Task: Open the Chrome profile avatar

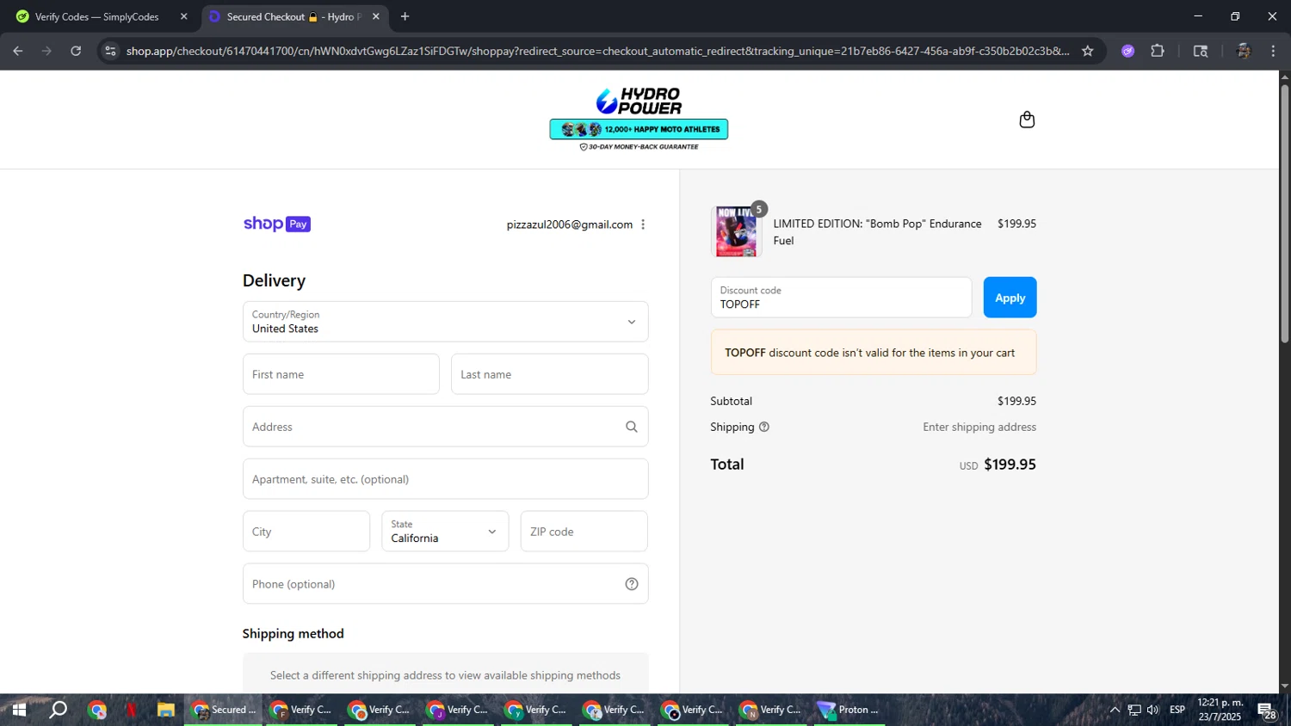Action: tap(1244, 51)
